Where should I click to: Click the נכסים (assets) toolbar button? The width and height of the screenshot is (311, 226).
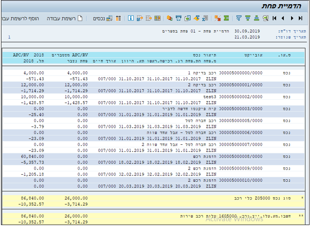coord(103,18)
